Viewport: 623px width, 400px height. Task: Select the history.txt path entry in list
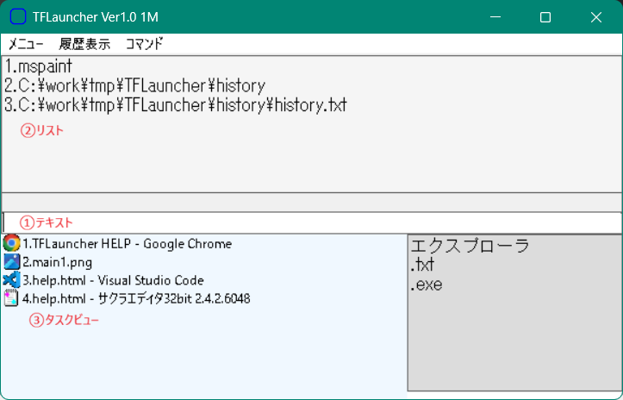tap(175, 104)
